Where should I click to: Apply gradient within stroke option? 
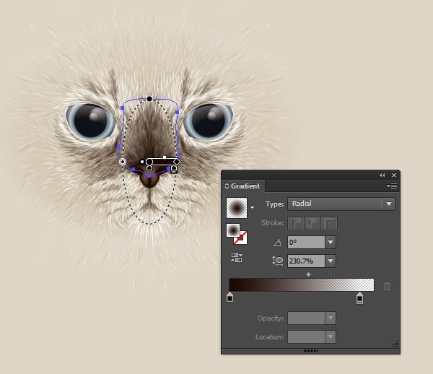click(296, 223)
